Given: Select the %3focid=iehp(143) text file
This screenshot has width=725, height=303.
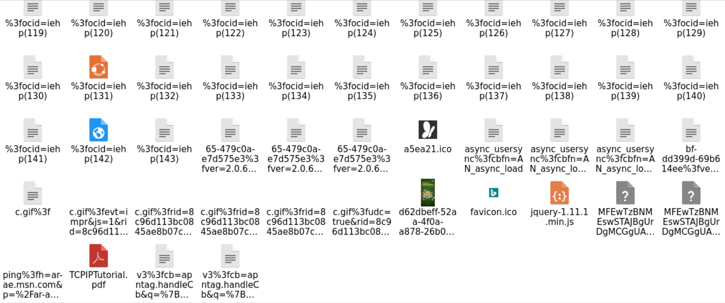Looking at the screenshot, I should tap(164, 130).
